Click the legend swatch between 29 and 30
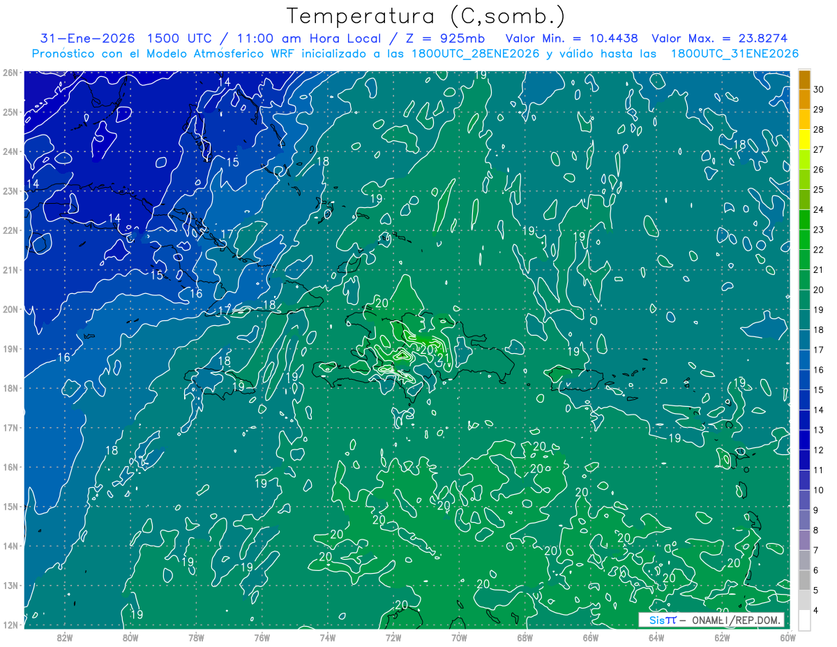This screenshot has width=837, height=647. click(804, 100)
